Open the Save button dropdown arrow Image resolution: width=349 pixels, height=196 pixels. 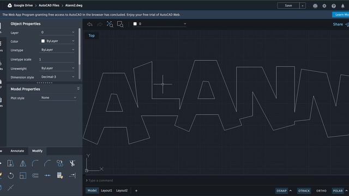pyautogui.click(x=303, y=5)
